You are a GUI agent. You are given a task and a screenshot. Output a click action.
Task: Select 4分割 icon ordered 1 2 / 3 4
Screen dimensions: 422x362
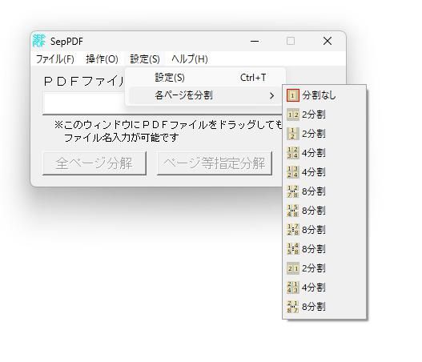pyautogui.click(x=293, y=153)
